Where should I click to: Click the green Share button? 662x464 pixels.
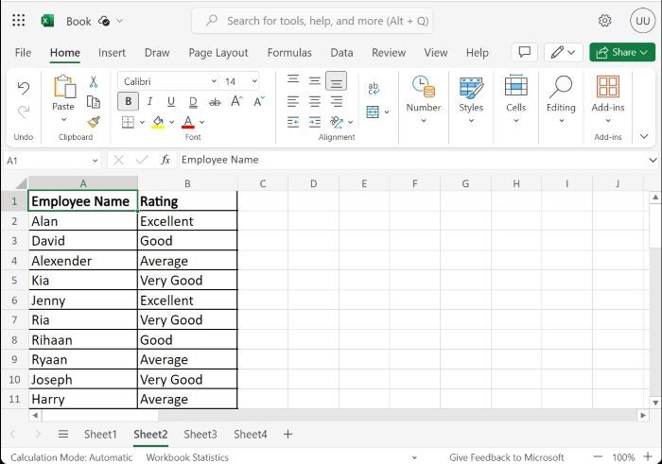[622, 52]
